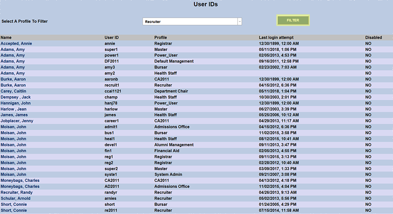Click the user ID 'champ'
Image resolution: width=393 pixels, height=214 pixels.
coord(111,97)
